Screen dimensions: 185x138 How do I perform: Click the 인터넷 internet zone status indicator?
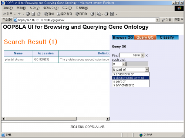(145, 135)
